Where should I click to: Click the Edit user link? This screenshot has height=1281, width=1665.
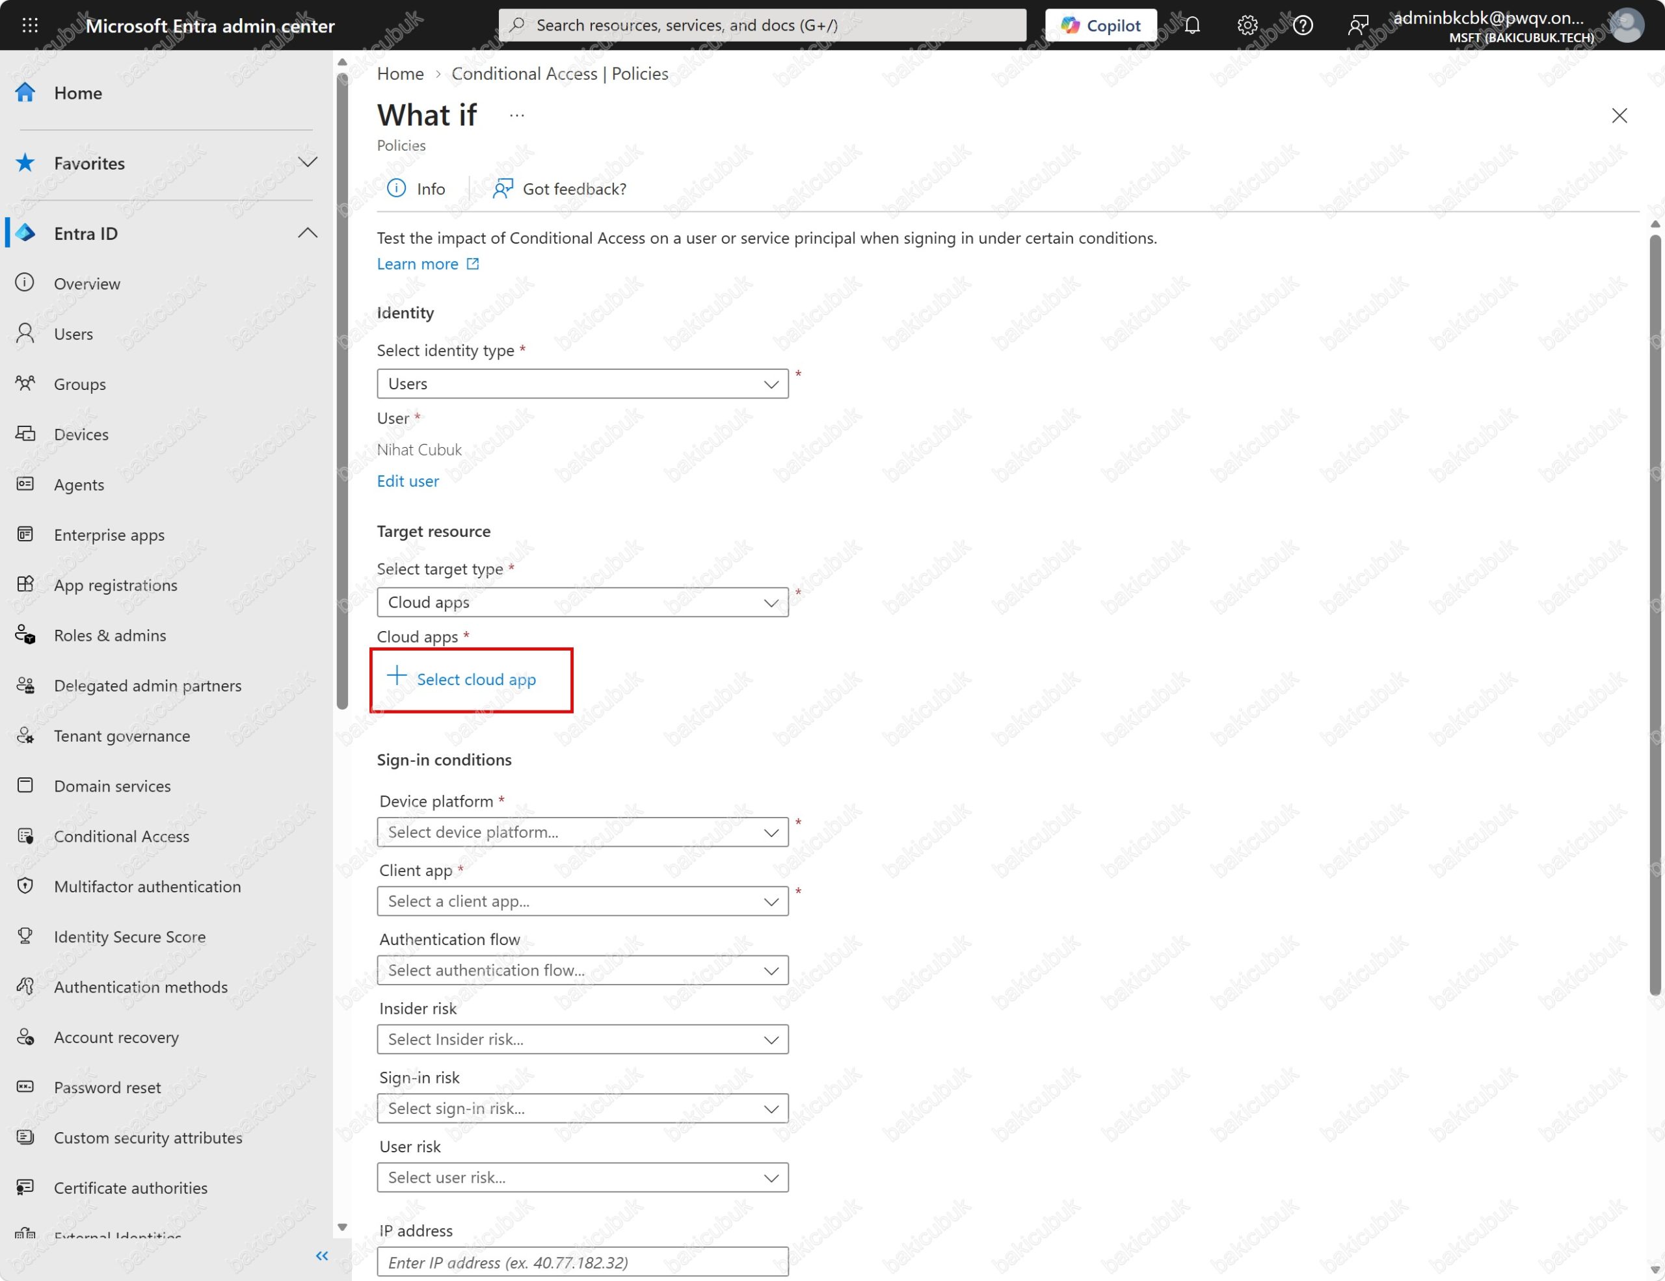tap(408, 480)
